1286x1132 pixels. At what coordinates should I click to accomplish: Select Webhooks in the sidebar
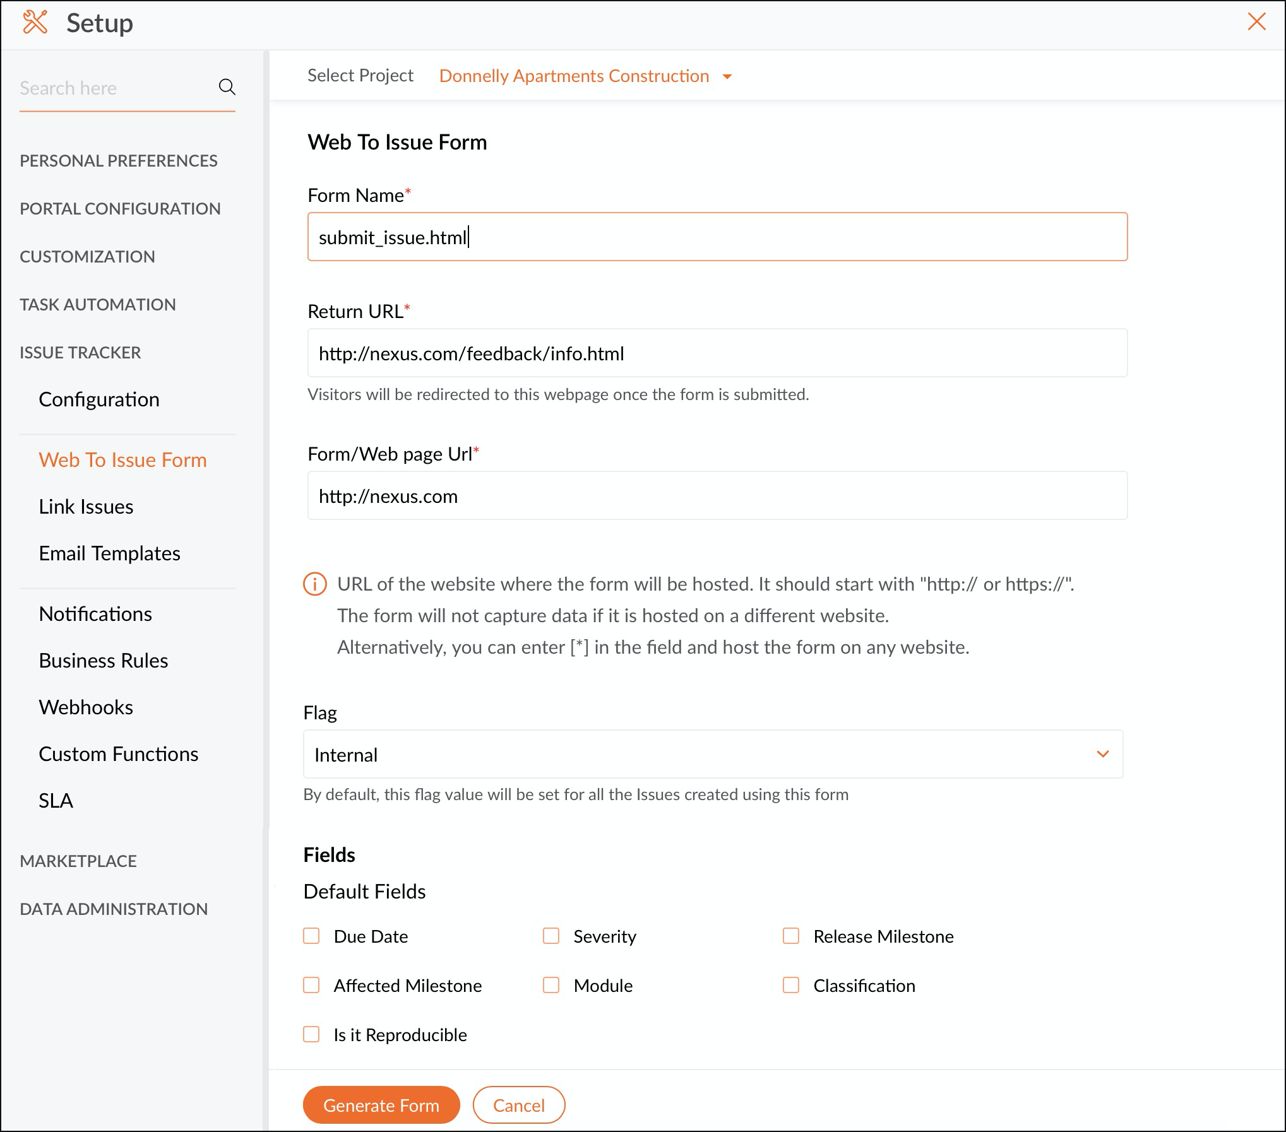tap(86, 707)
